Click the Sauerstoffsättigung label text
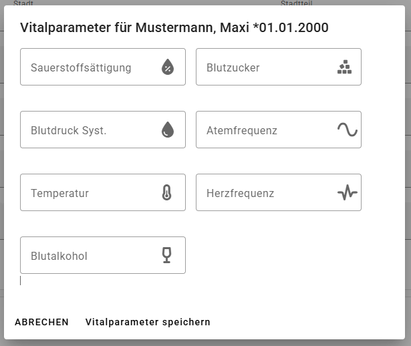 81,67
